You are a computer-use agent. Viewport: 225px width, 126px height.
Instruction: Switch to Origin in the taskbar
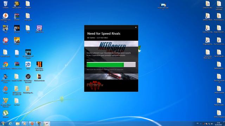32,124
